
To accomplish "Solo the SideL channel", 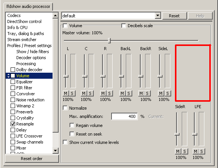I will pos(167,93).
